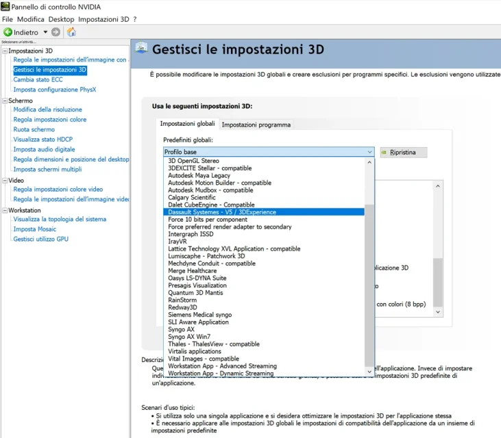This screenshot has width=501, height=438.
Task: Open Visualizza la topologia del sistema link
Action: coord(60,219)
